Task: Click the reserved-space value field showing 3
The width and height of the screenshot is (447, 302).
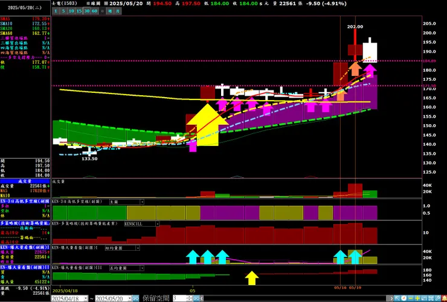Action: click(x=179, y=298)
